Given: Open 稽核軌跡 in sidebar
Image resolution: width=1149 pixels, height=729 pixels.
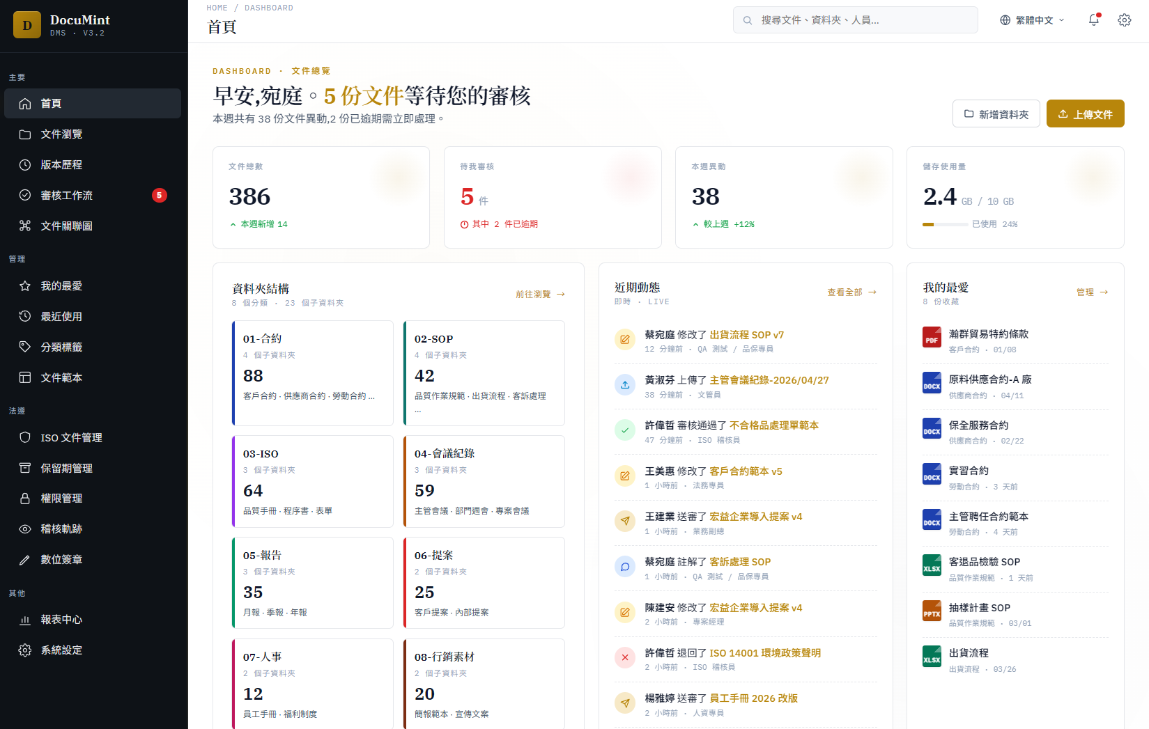Looking at the screenshot, I should [93, 529].
